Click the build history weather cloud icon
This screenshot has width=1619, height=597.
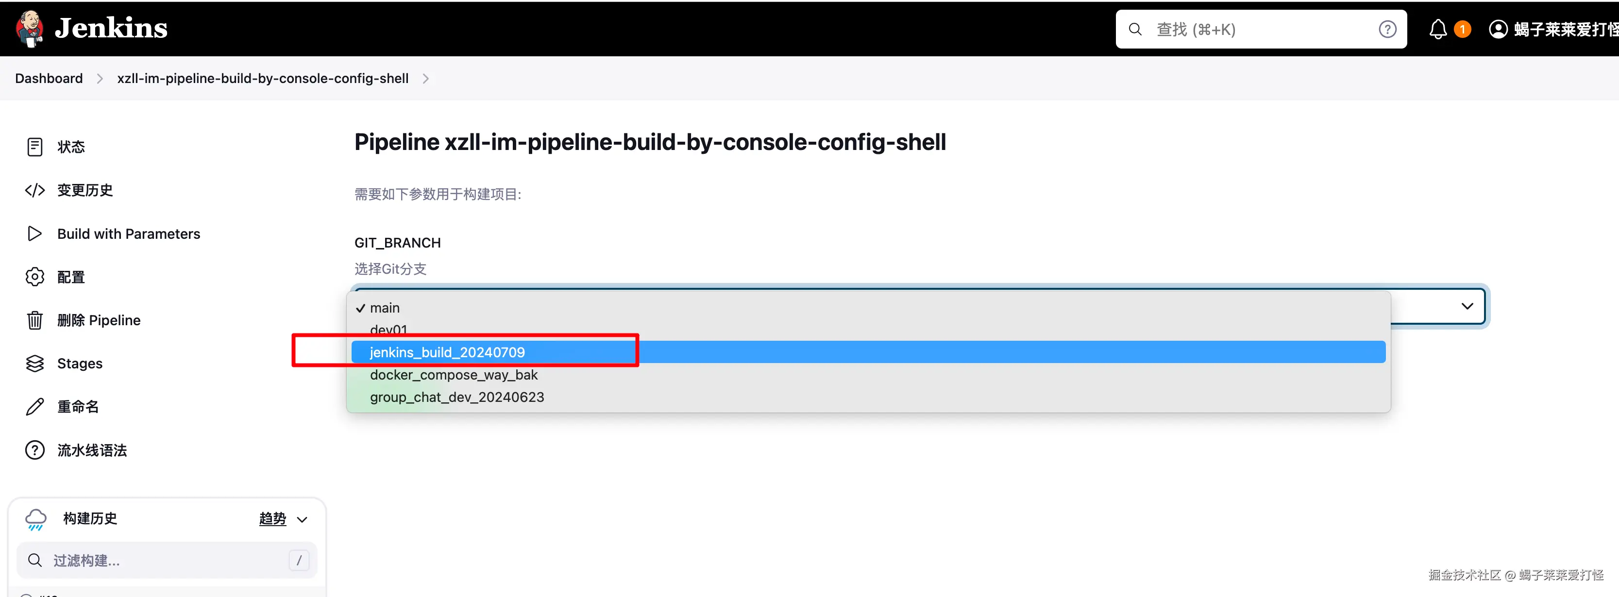pos(36,519)
